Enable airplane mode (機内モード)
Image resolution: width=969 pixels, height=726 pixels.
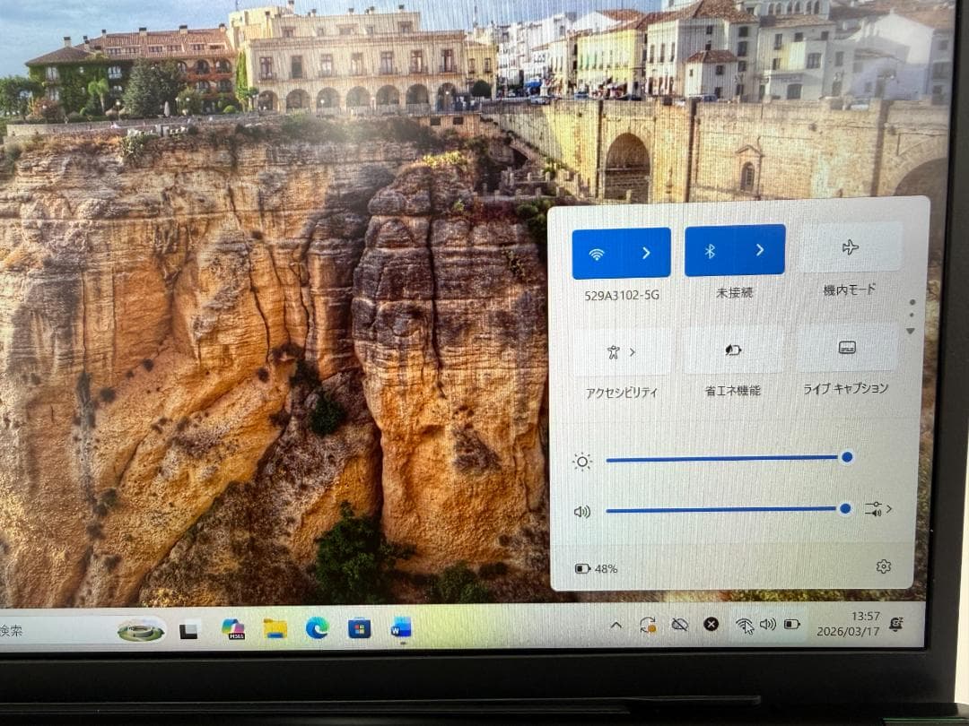coord(850,248)
